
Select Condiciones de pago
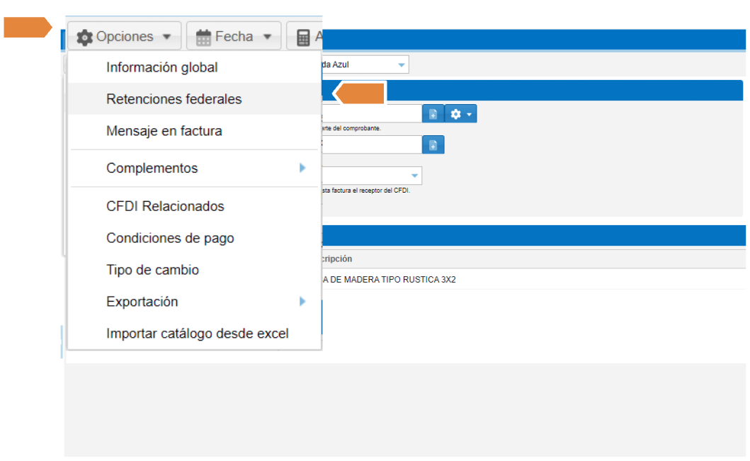(170, 238)
